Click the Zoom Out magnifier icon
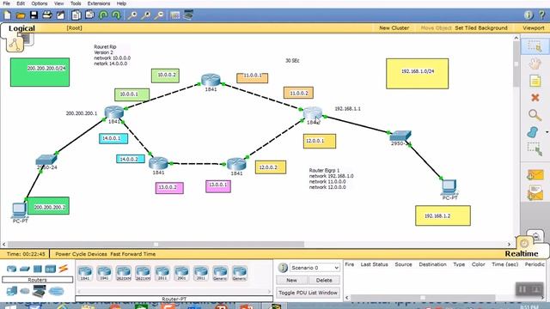The height and width of the screenshot is (309, 550). pyautogui.click(x=159, y=15)
